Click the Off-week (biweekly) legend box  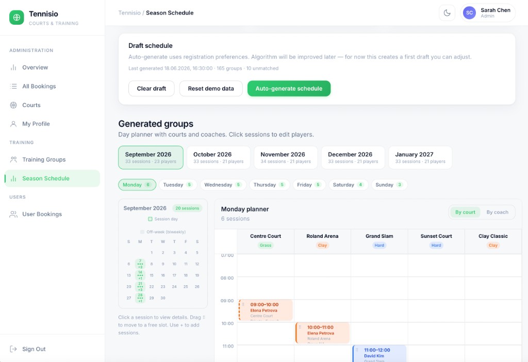pos(142,232)
